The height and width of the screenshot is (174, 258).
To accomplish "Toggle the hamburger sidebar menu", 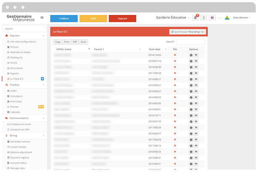I will [x=42, y=17].
